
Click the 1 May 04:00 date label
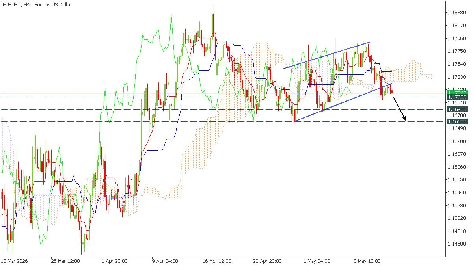[317, 261]
